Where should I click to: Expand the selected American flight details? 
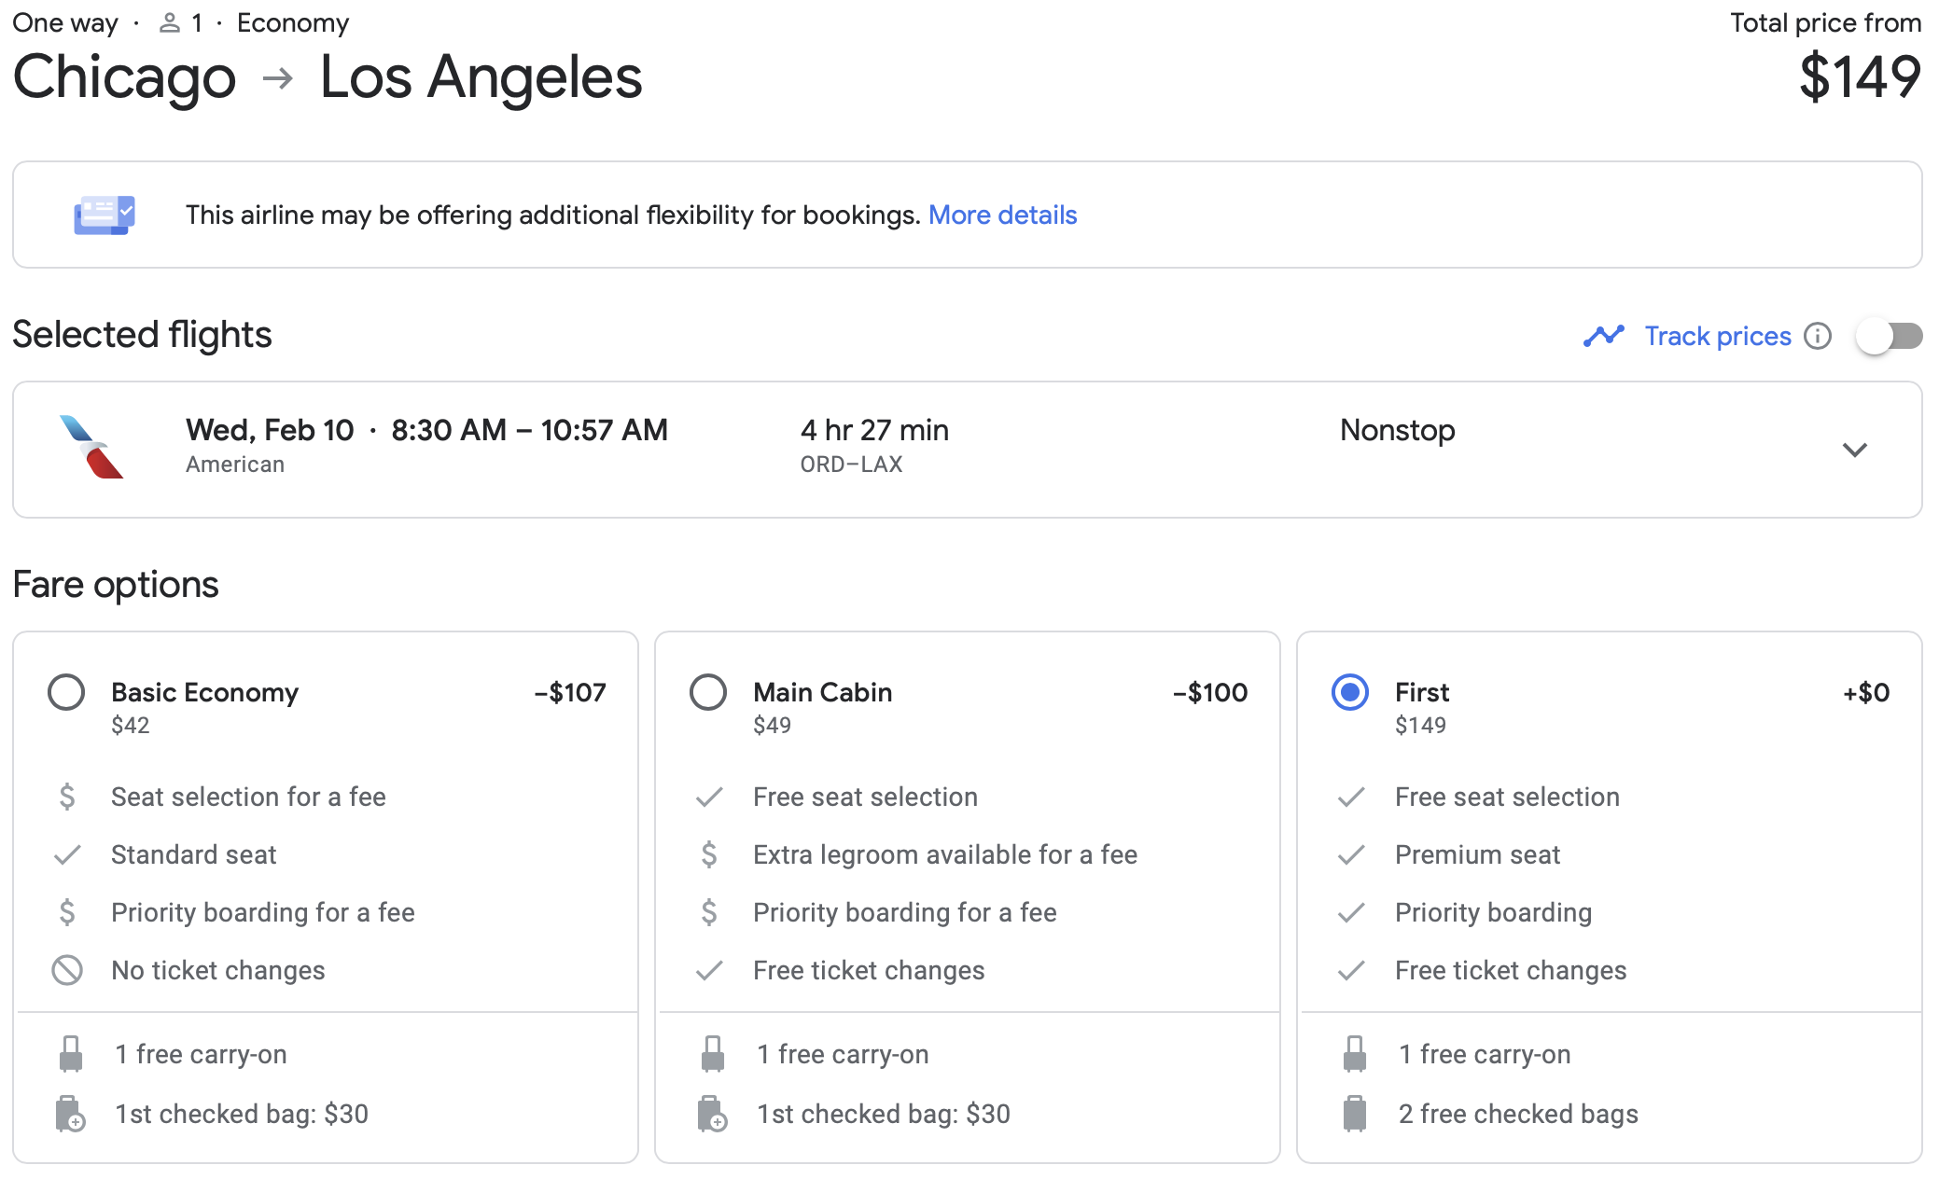pyautogui.click(x=1855, y=450)
